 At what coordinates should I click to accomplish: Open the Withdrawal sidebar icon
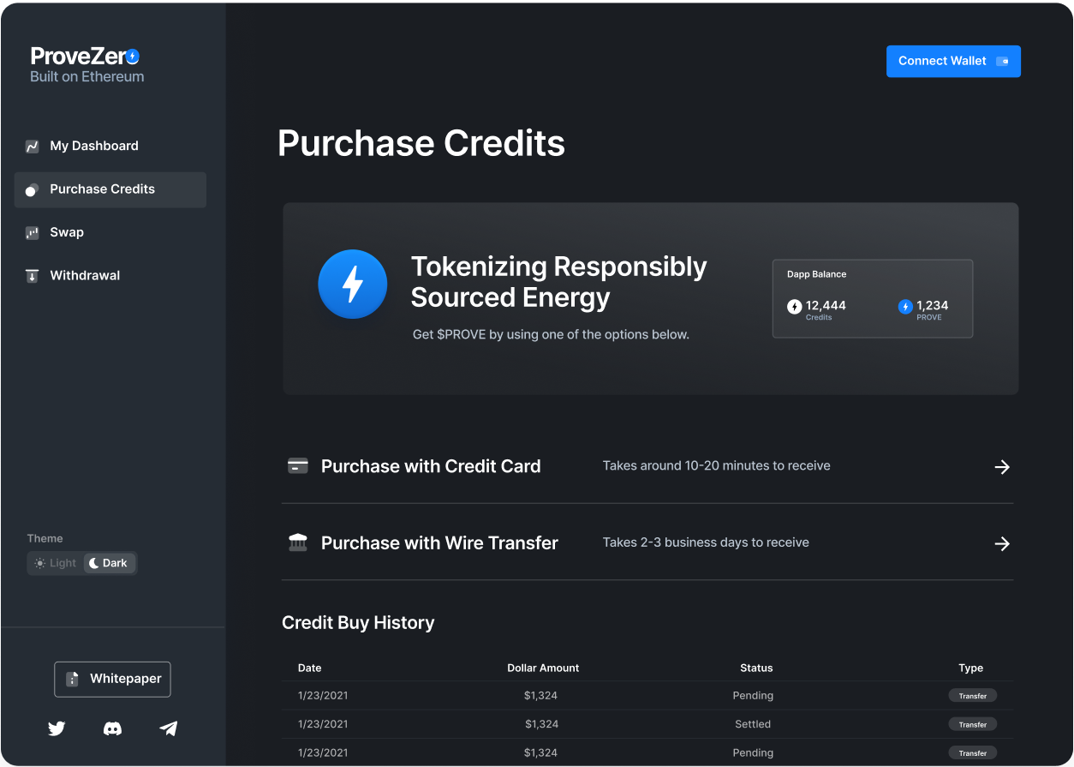[32, 275]
